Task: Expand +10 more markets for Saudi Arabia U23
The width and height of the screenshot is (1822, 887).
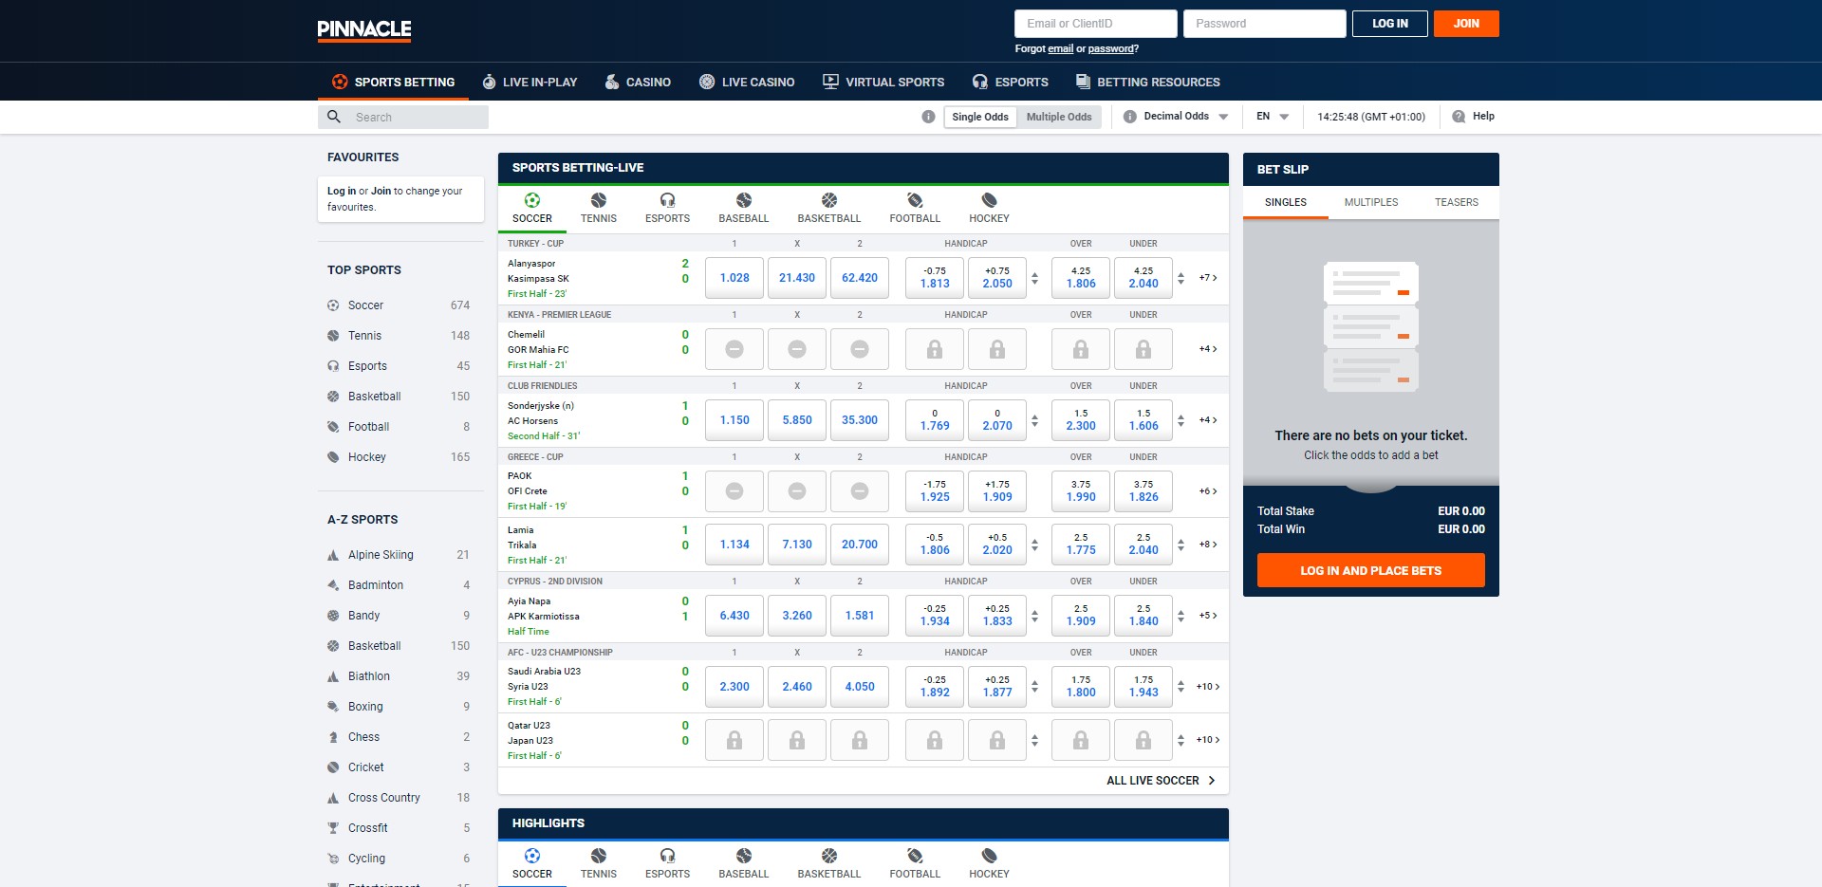Action: (x=1207, y=687)
